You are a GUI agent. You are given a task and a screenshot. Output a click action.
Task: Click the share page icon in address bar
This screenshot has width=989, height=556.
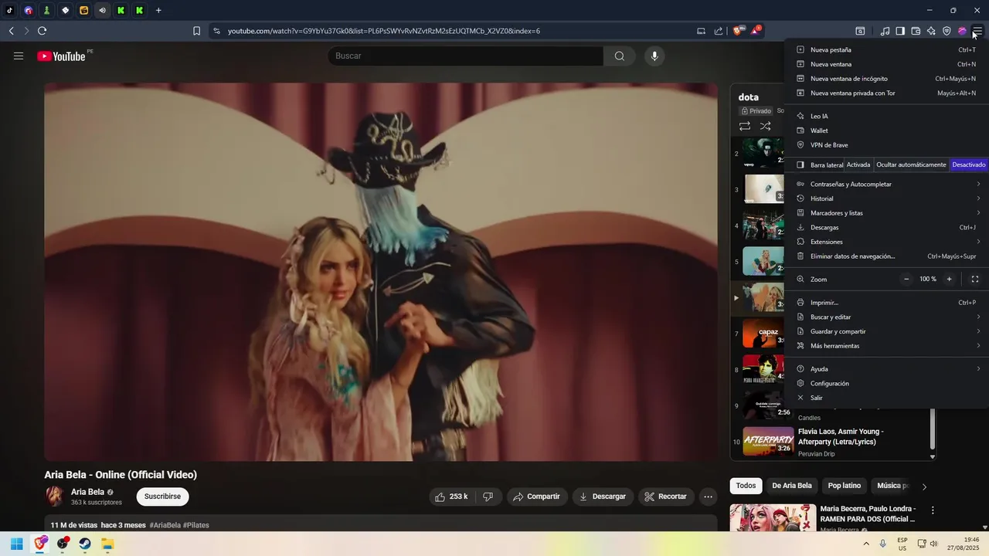point(719,31)
